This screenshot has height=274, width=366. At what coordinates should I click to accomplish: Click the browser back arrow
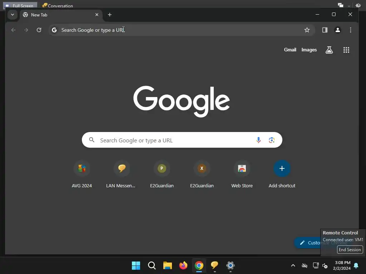13,30
